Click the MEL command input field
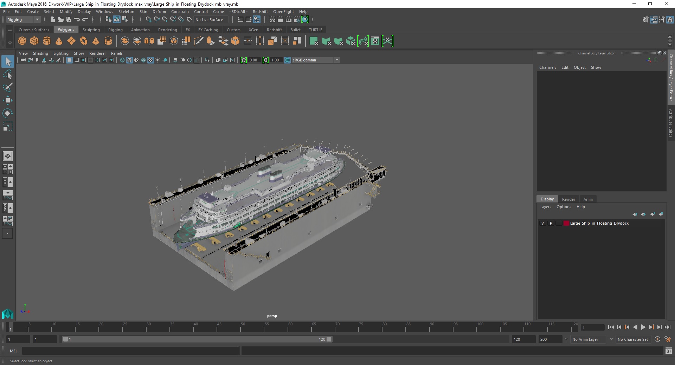This screenshot has width=675, height=365. (x=131, y=351)
